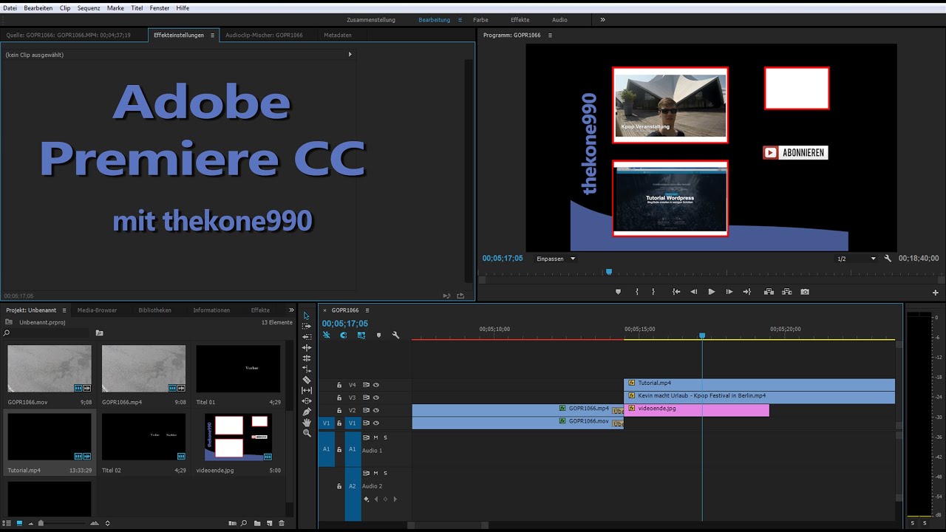Show more workspaces chevron
The height and width of the screenshot is (532, 946).
(602, 20)
